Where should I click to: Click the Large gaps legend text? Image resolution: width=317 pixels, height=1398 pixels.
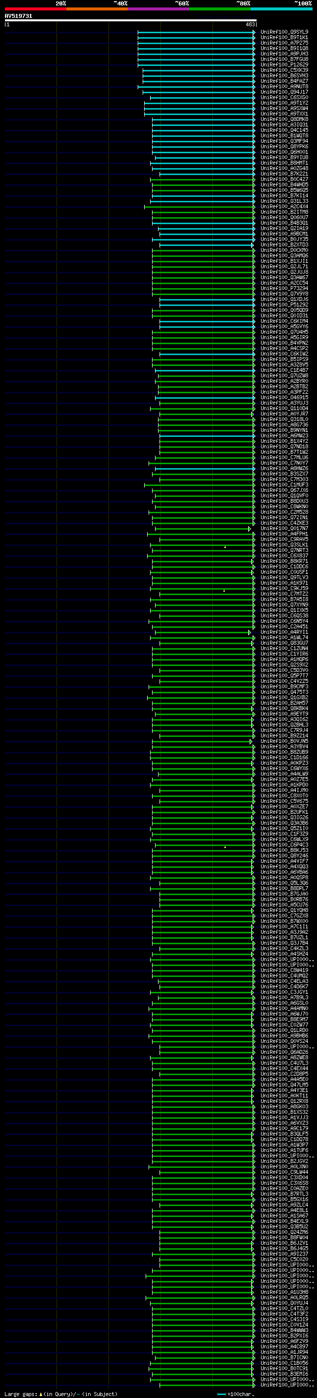pos(61,1394)
